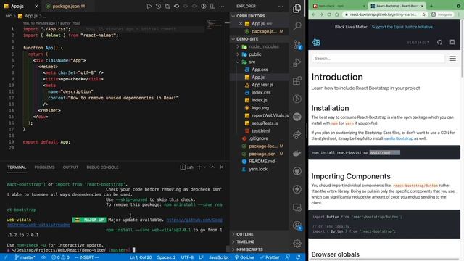Switch to the package.json editor tab
Image resolution: width=464 pixels, height=261 pixels.
click(66, 6)
